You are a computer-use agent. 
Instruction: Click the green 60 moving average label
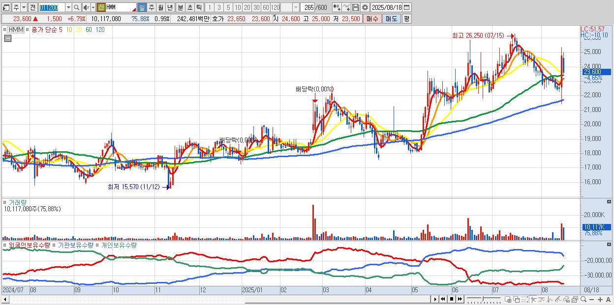coord(89,29)
